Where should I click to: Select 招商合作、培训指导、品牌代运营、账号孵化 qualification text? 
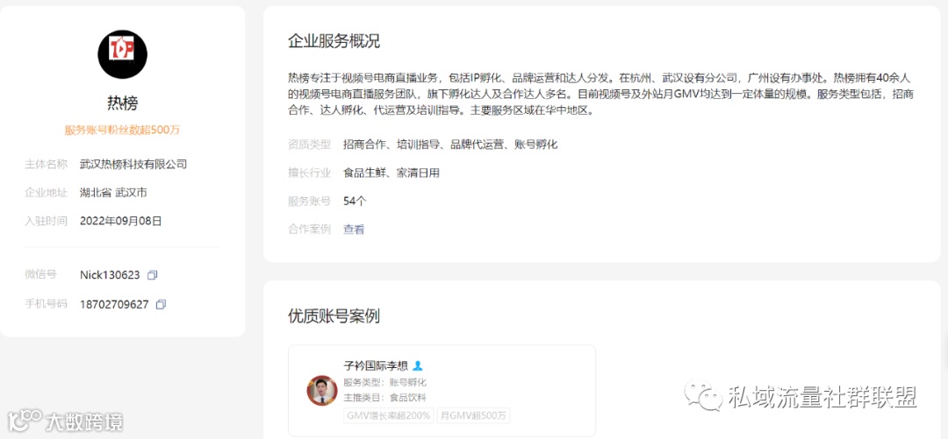(450, 145)
